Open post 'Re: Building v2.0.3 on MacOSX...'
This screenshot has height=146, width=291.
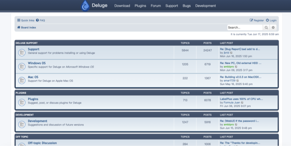click(x=240, y=77)
